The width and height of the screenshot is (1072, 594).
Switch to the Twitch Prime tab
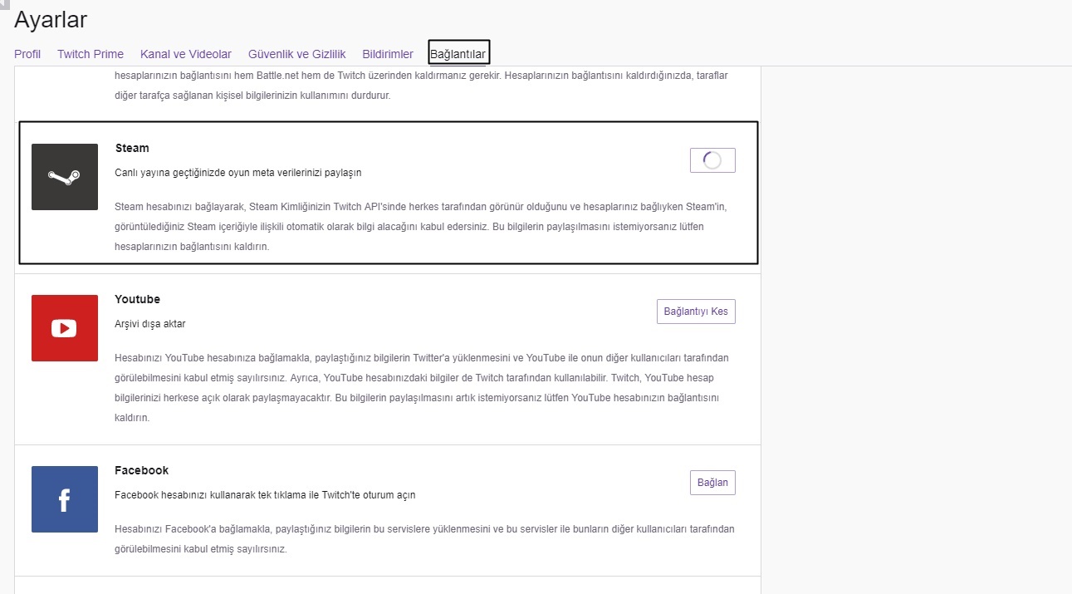point(91,54)
